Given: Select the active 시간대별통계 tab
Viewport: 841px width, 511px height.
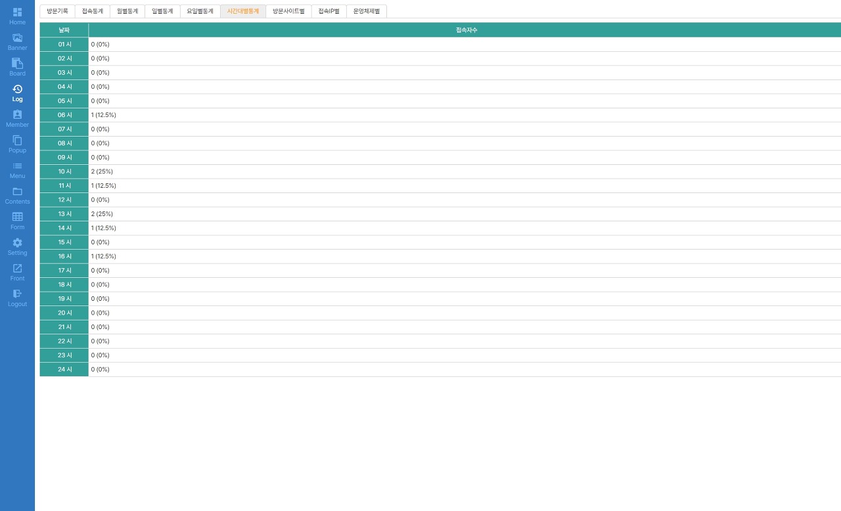Looking at the screenshot, I should [x=243, y=11].
